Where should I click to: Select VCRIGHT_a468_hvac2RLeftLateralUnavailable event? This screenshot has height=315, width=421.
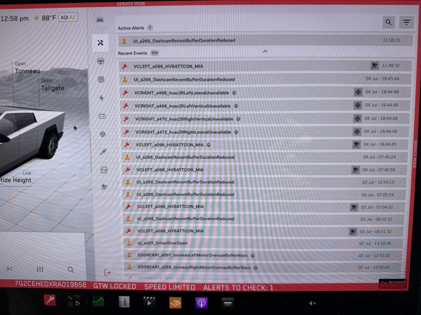(266, 93)
